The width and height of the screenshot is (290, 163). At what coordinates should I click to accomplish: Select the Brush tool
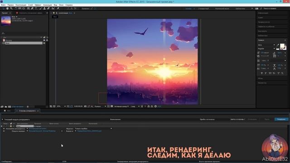[41, 9]
